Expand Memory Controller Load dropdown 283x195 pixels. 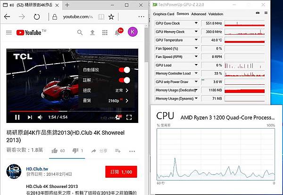click(196, 73)
